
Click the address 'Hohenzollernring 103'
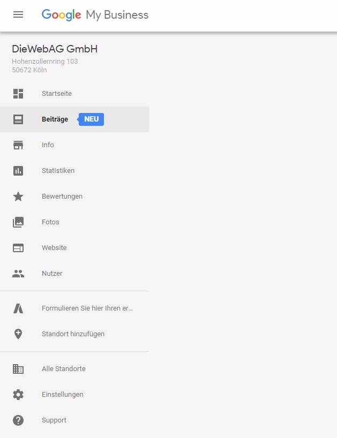click(x=45, y=62)
